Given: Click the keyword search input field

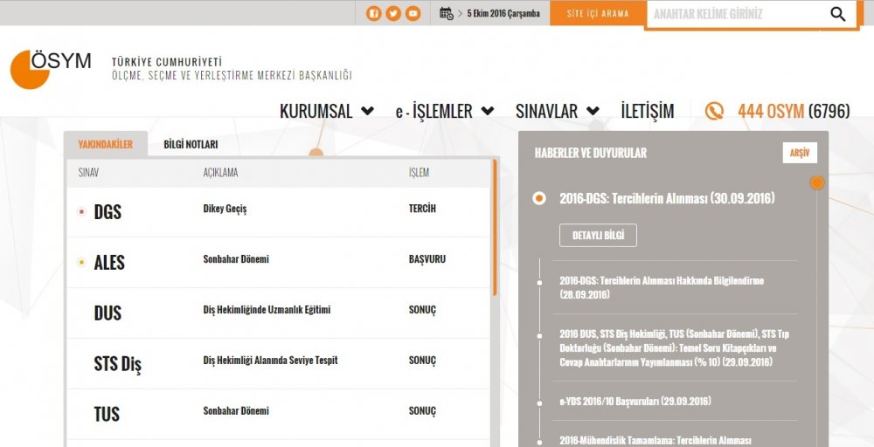Looking at the screenshot, I should (x=732, y=14).
